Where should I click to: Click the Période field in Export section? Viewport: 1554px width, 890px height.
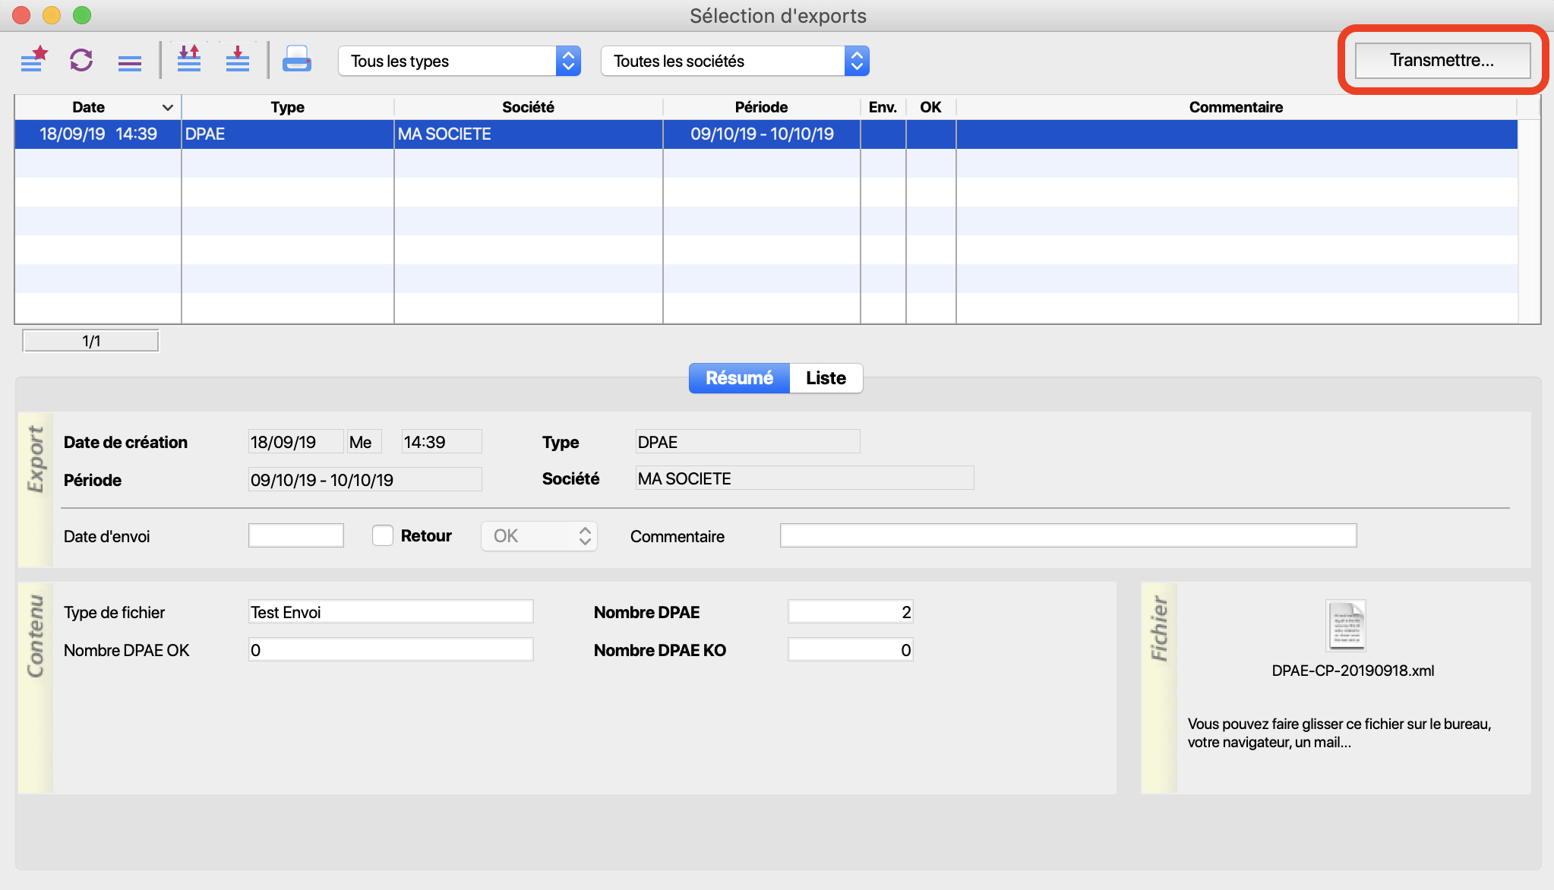(x=365, y=480)
